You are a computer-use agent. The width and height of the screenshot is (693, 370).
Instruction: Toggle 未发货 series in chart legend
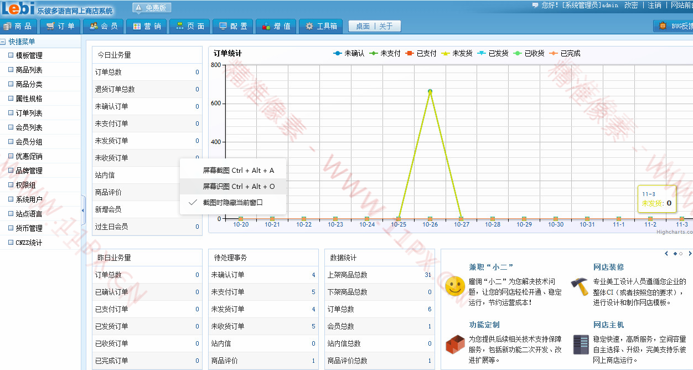[x=456, y=54]
